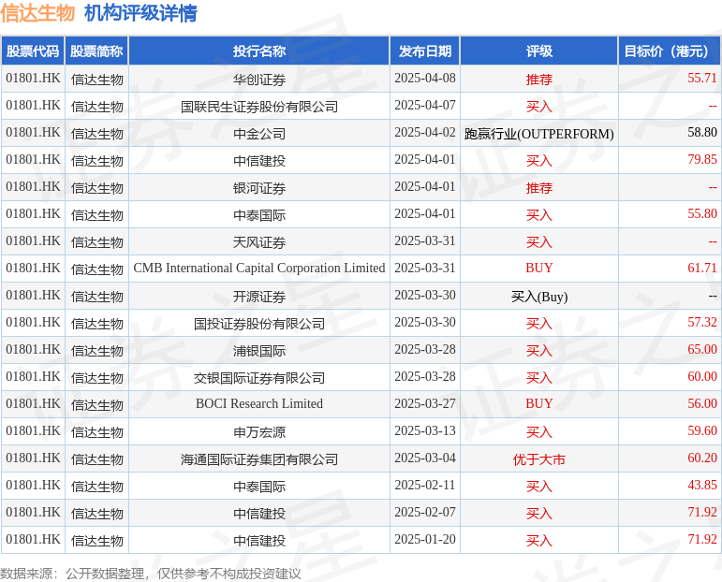Select the 交银国际证券有限公司 cell
Screen dimensions: 722x582
(259, 378)
